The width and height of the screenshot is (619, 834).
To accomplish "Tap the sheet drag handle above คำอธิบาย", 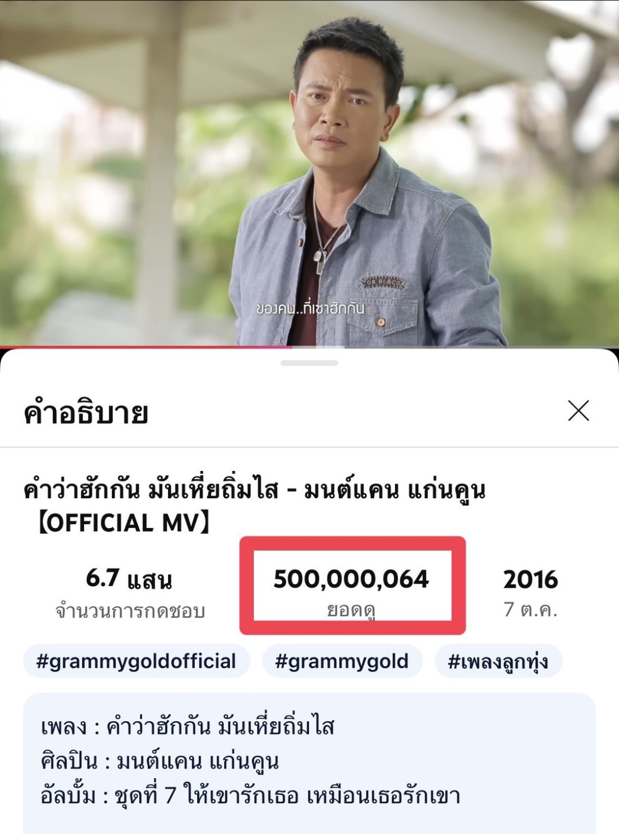I will 309,363.
